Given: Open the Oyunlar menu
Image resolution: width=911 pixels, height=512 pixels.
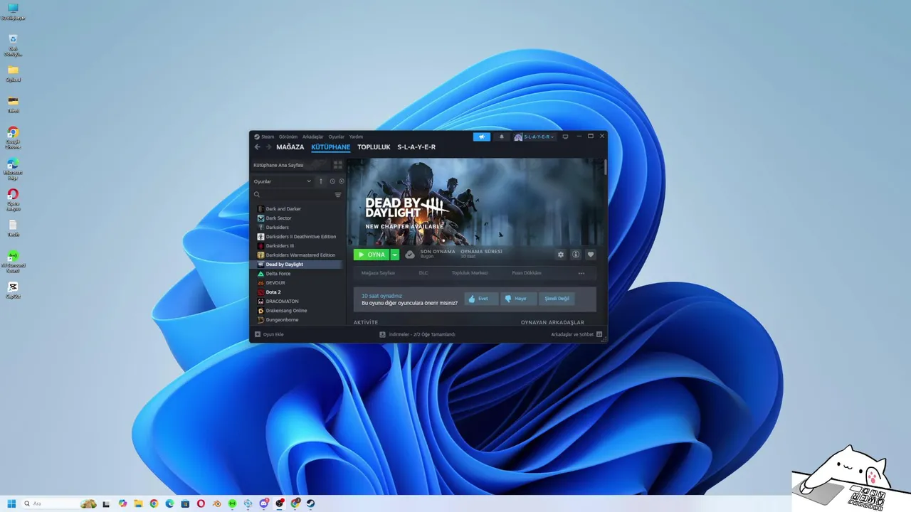Looking at the screenshot, I should (x=336, y=137).
